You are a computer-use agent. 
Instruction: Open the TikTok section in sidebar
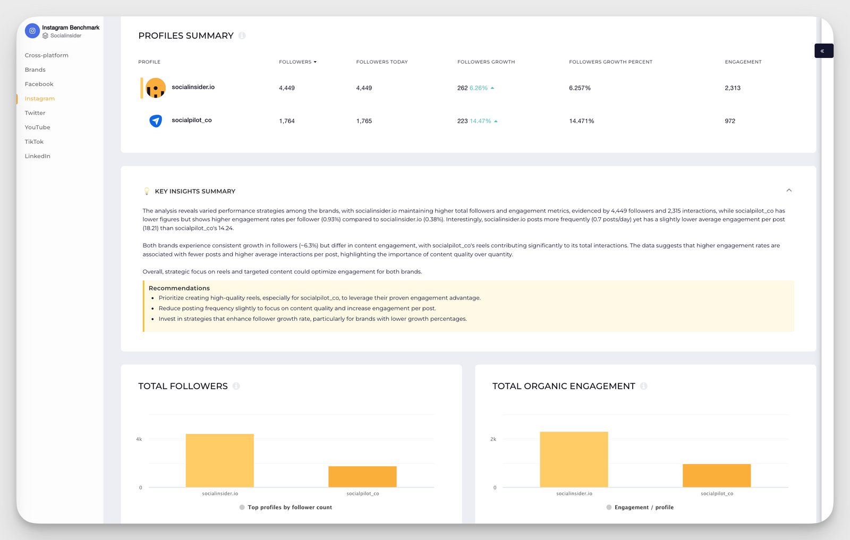[33, 141]
